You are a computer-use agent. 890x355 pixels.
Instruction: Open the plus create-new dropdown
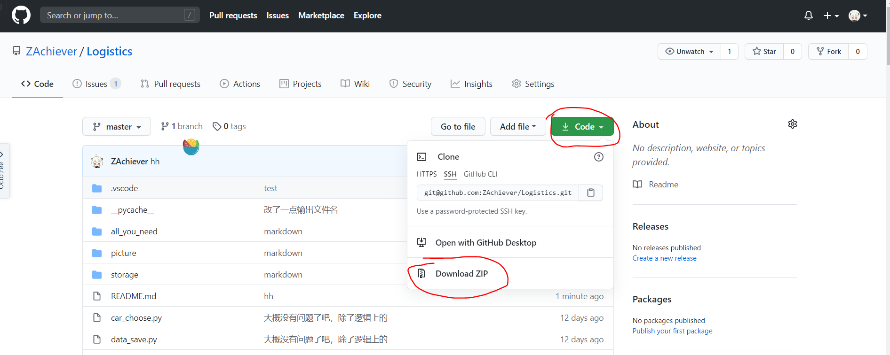(x=831, y=15)
